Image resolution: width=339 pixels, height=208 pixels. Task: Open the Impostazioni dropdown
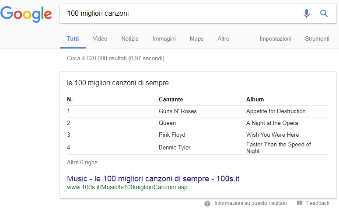tap(276, 39)
